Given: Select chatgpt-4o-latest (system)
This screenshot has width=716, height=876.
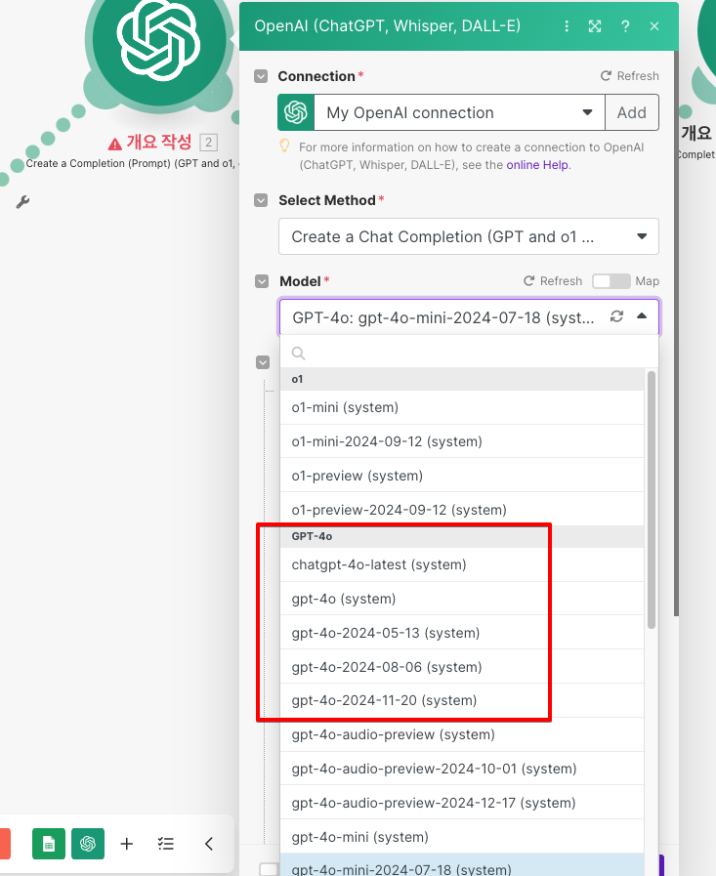Looking at the screenshot, I should click(x=462, y=564).
